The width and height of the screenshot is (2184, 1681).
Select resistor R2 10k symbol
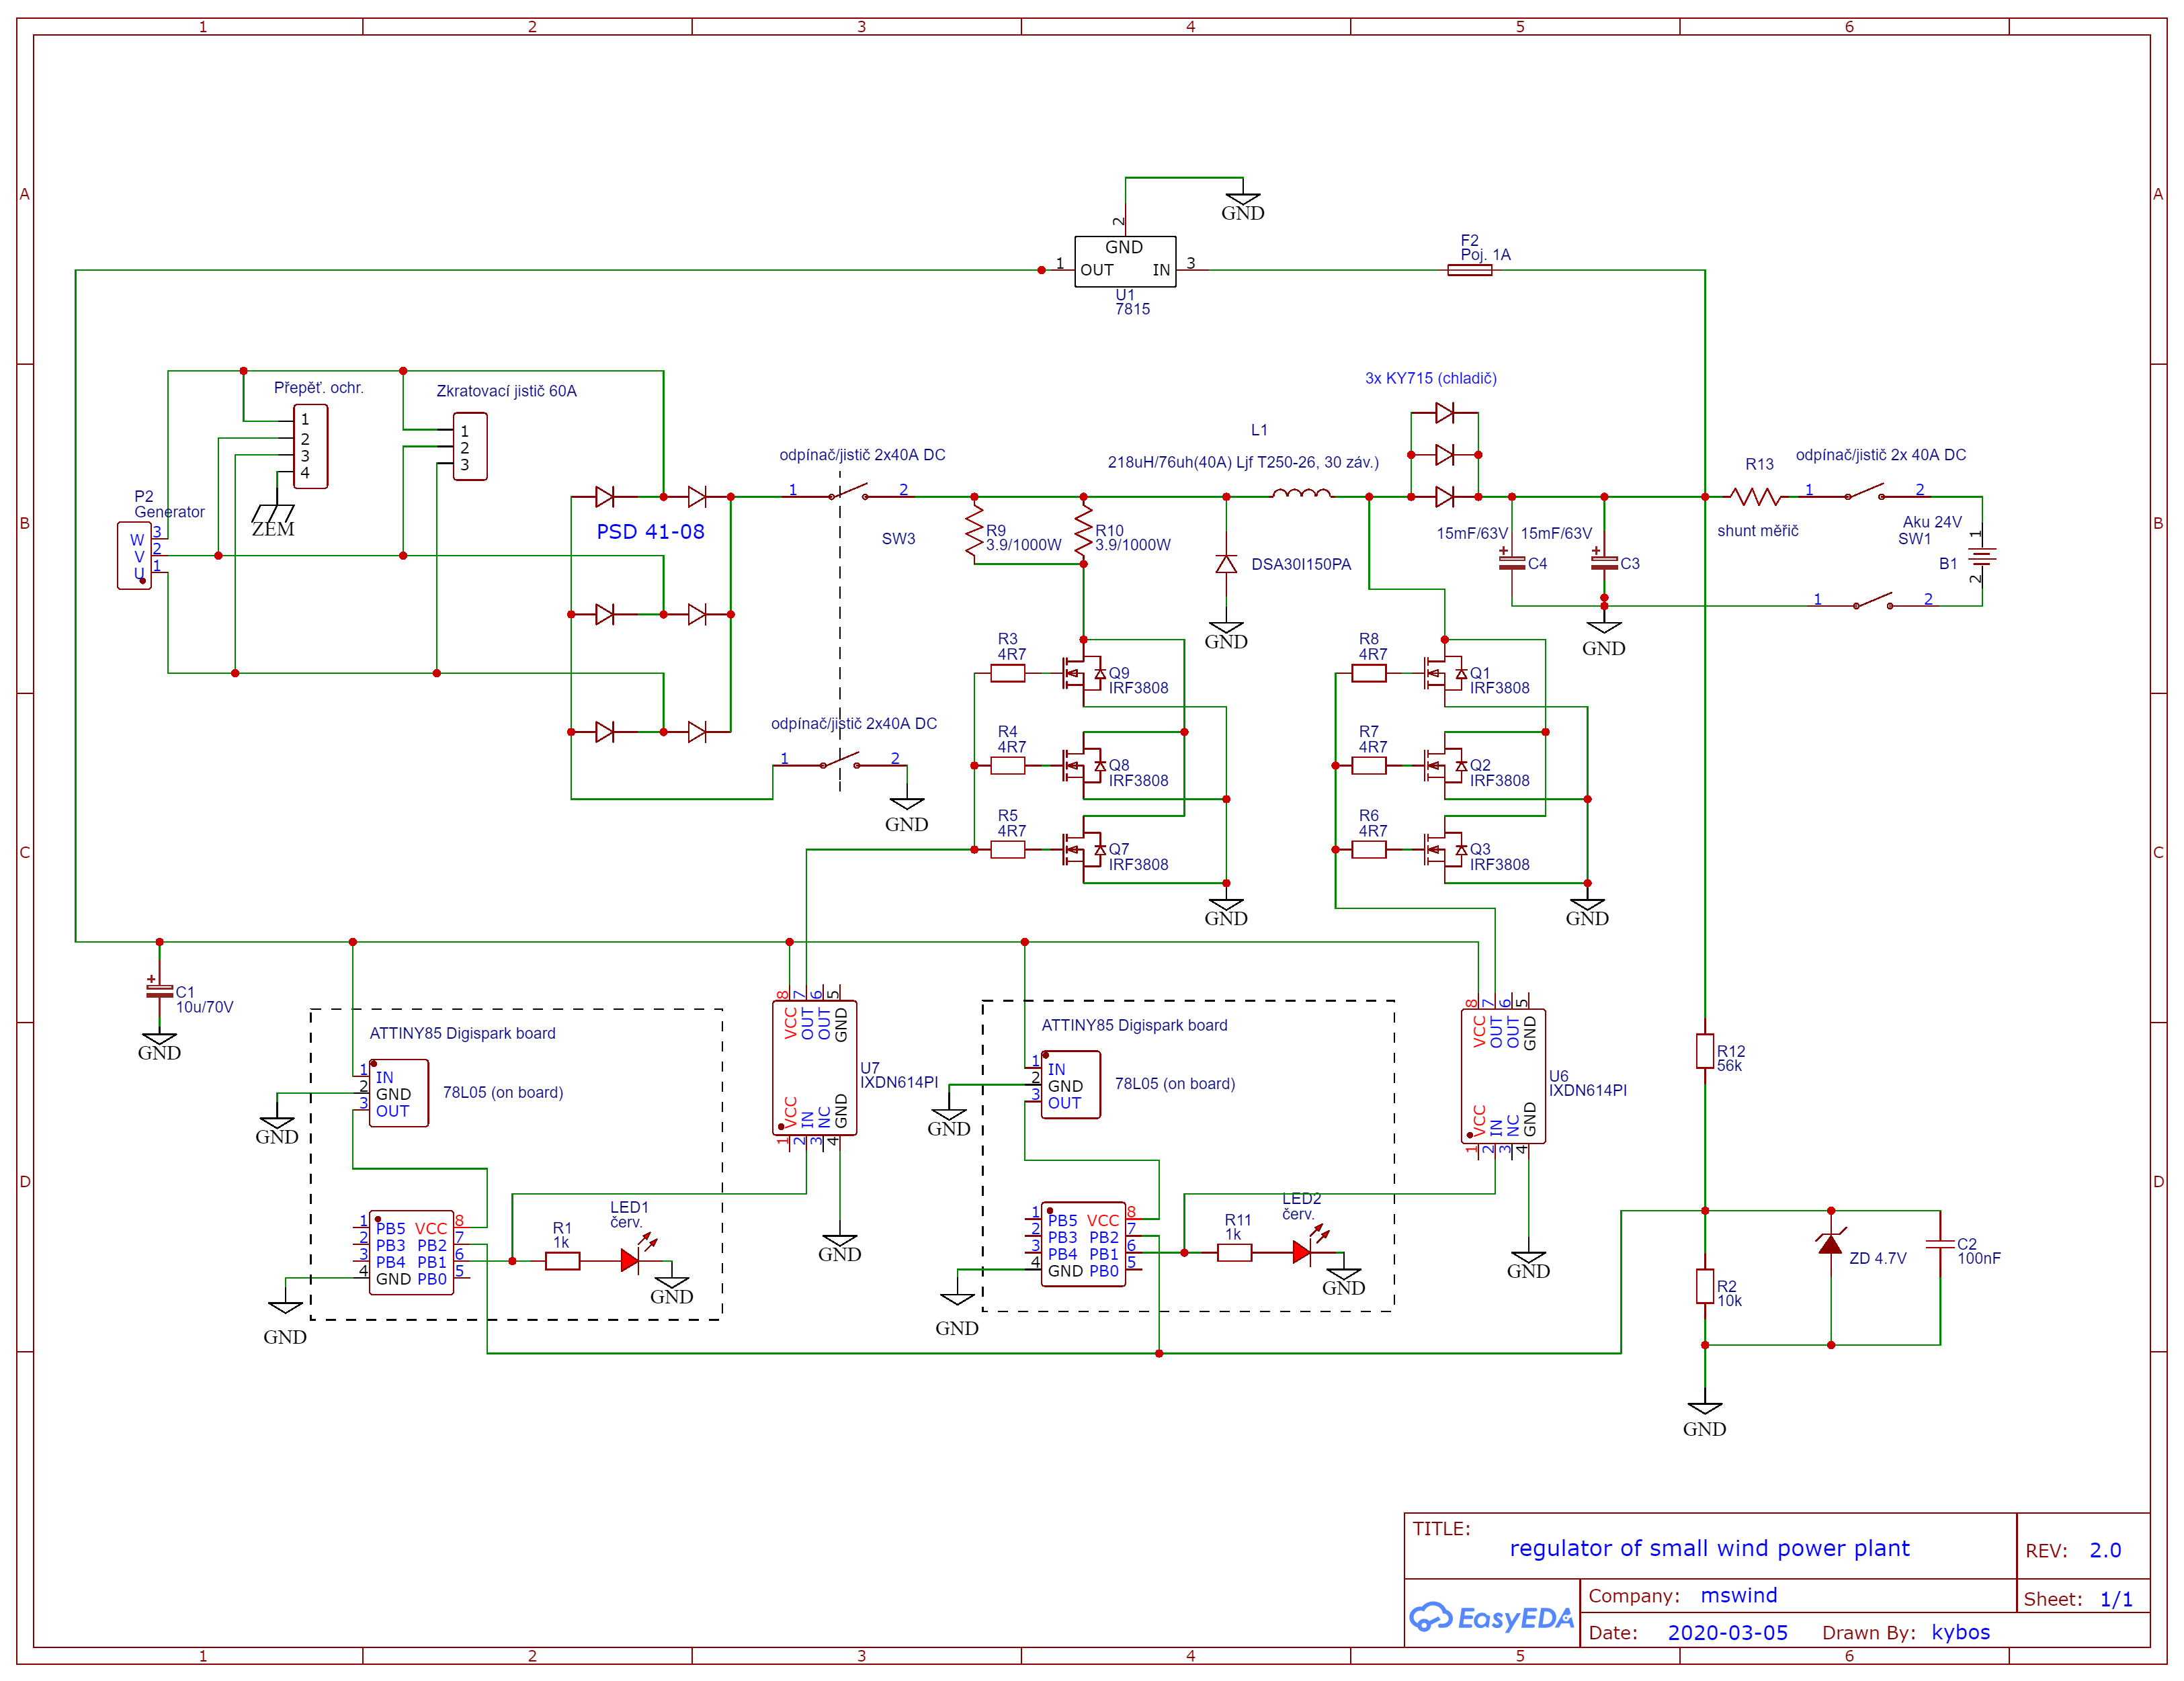(x=1705, y=1286)
